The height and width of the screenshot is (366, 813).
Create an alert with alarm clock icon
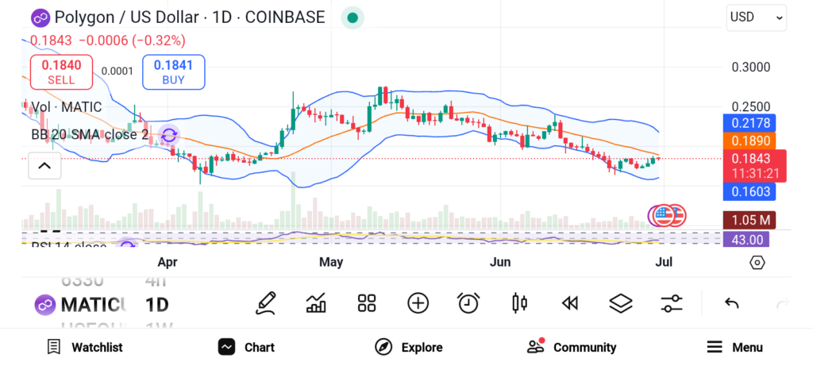(x=468, y=303)
